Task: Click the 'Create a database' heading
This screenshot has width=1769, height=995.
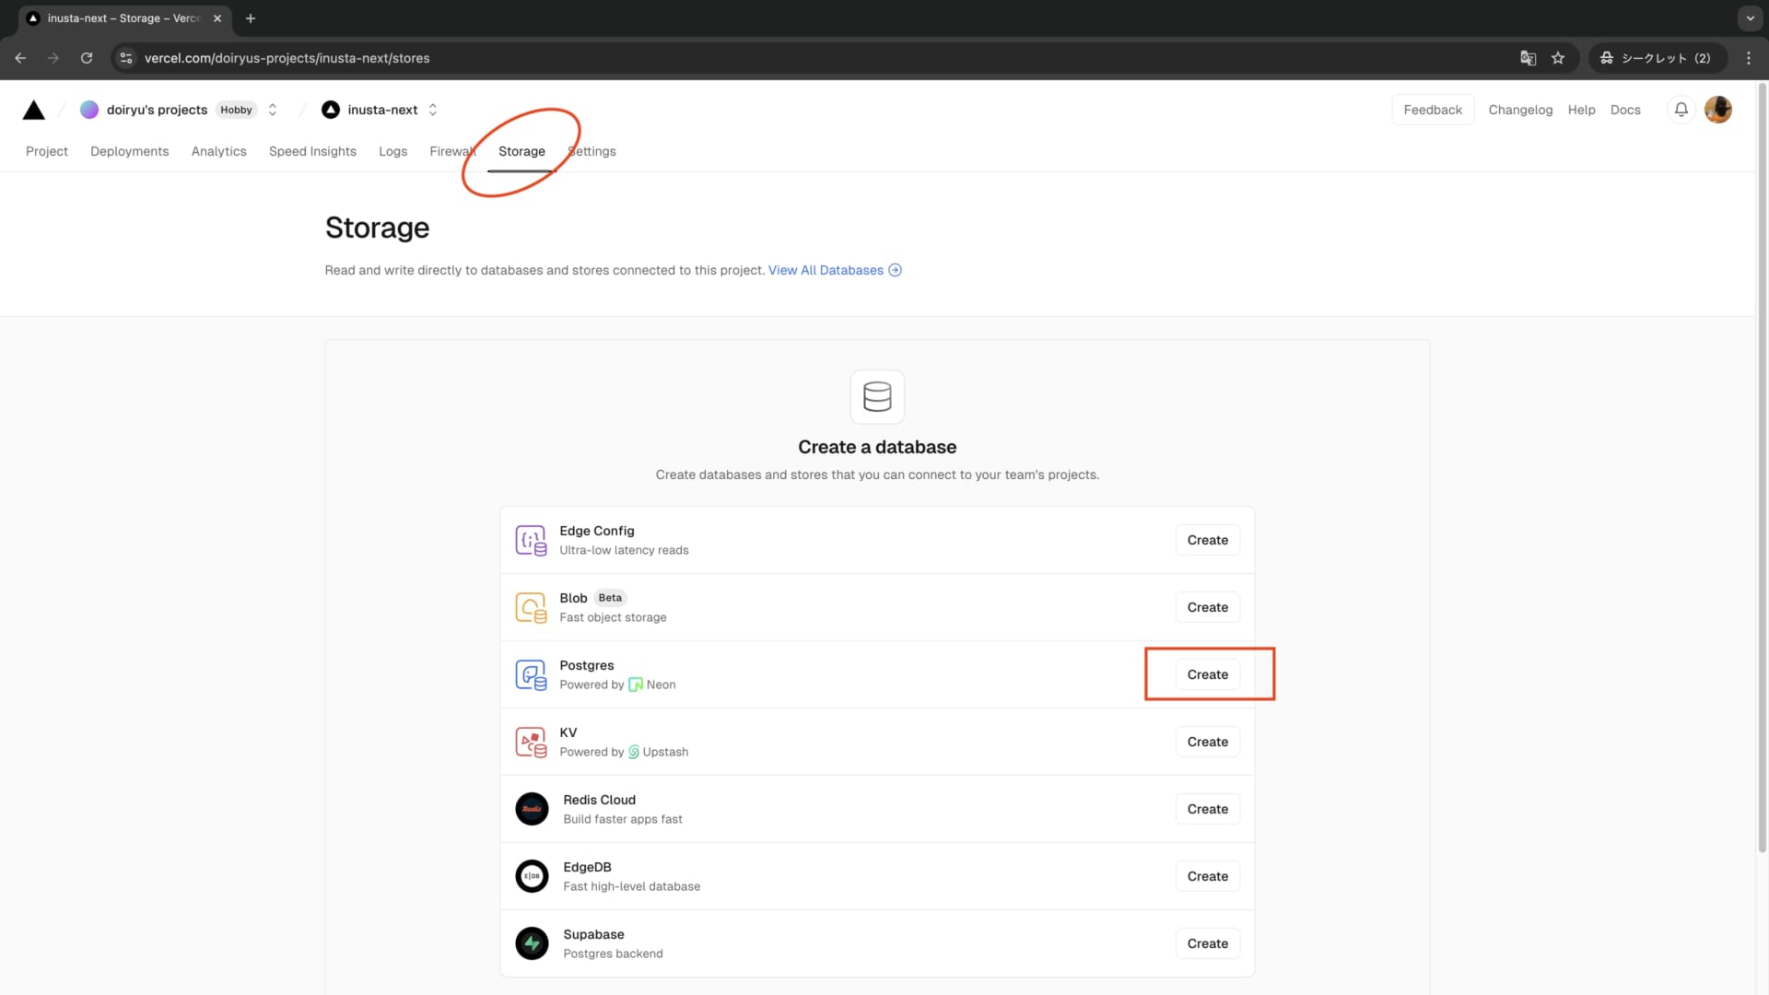Action: click(x=877, y=447)
